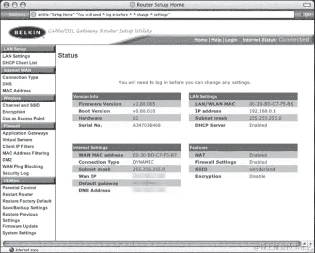Select Restore Factory Default

(x=27, y=201)
